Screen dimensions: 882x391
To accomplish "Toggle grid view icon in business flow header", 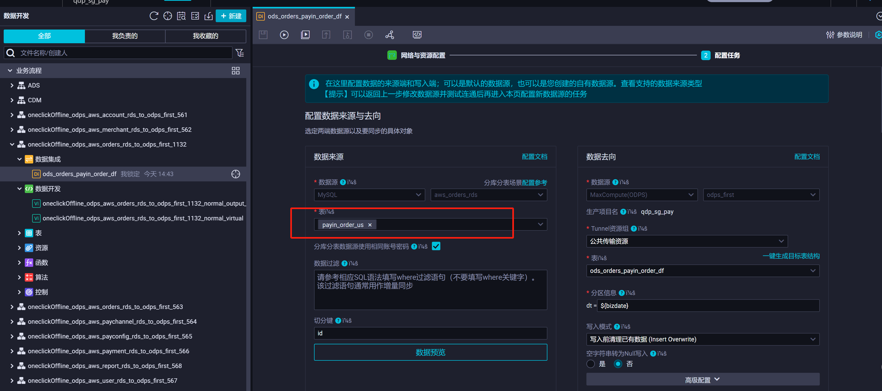I will 235,71.
